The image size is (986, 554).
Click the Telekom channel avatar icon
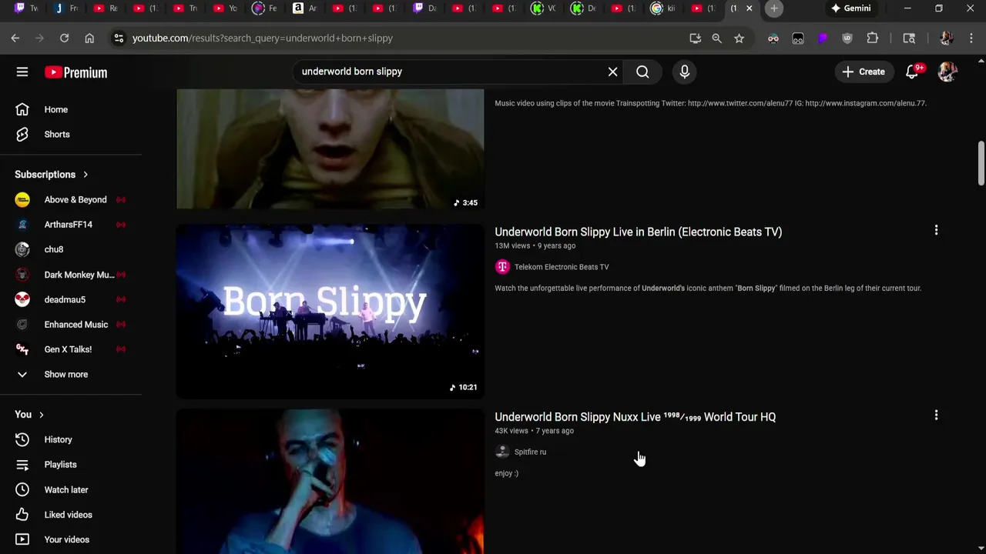pos(502,267)
